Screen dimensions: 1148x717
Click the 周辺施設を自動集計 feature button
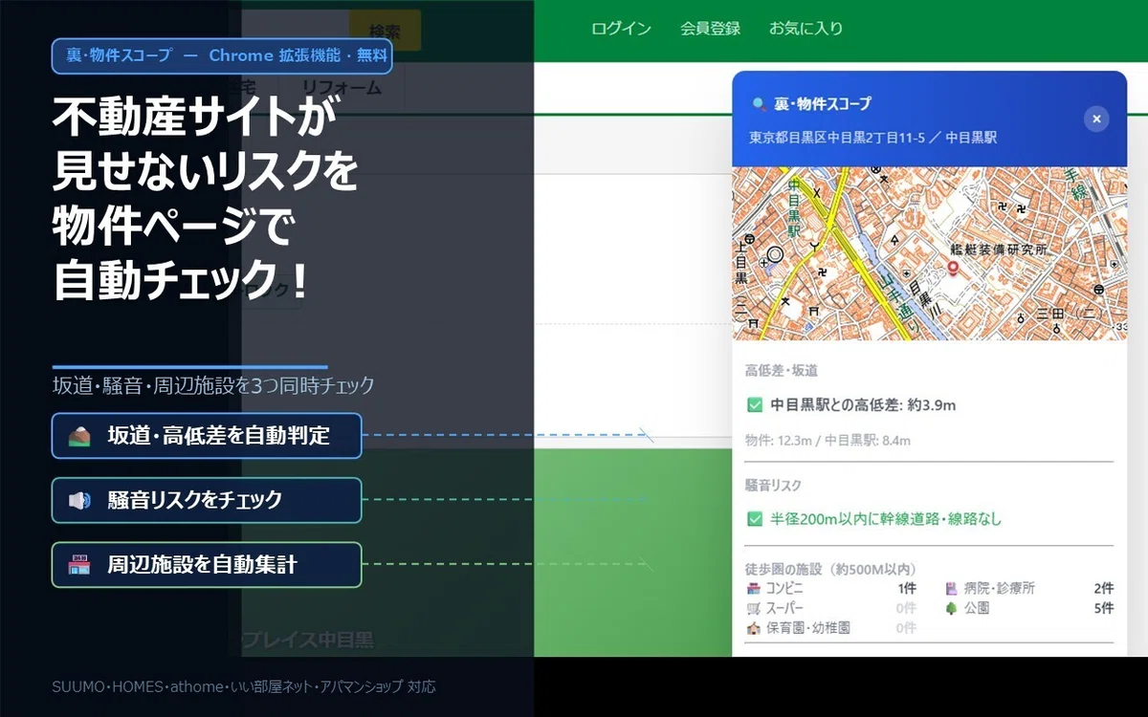[207, 565]
